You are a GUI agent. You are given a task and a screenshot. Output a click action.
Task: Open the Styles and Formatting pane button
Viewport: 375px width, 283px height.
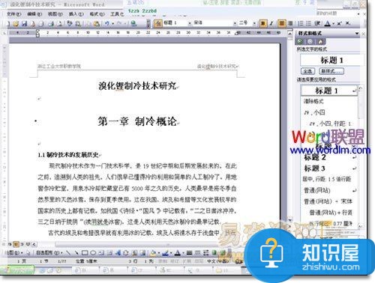158,23
